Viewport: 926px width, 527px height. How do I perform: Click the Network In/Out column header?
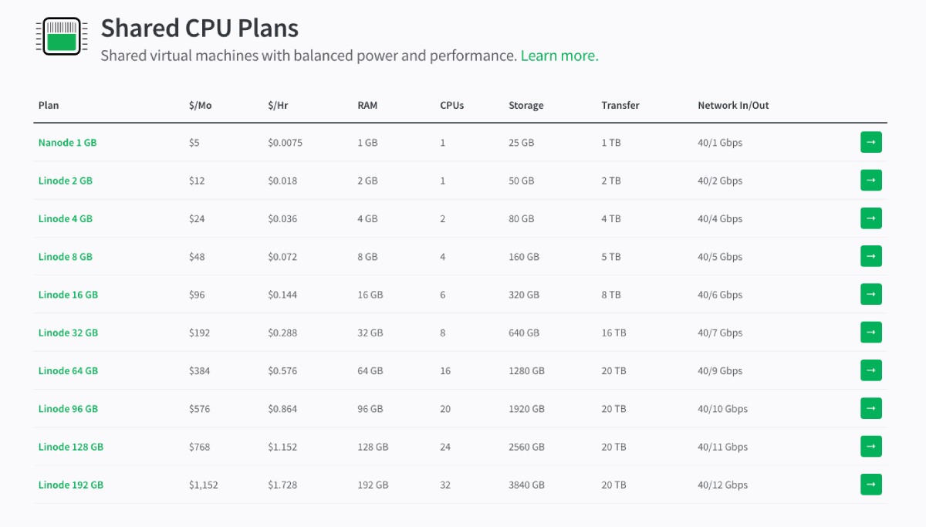[733, 106]
